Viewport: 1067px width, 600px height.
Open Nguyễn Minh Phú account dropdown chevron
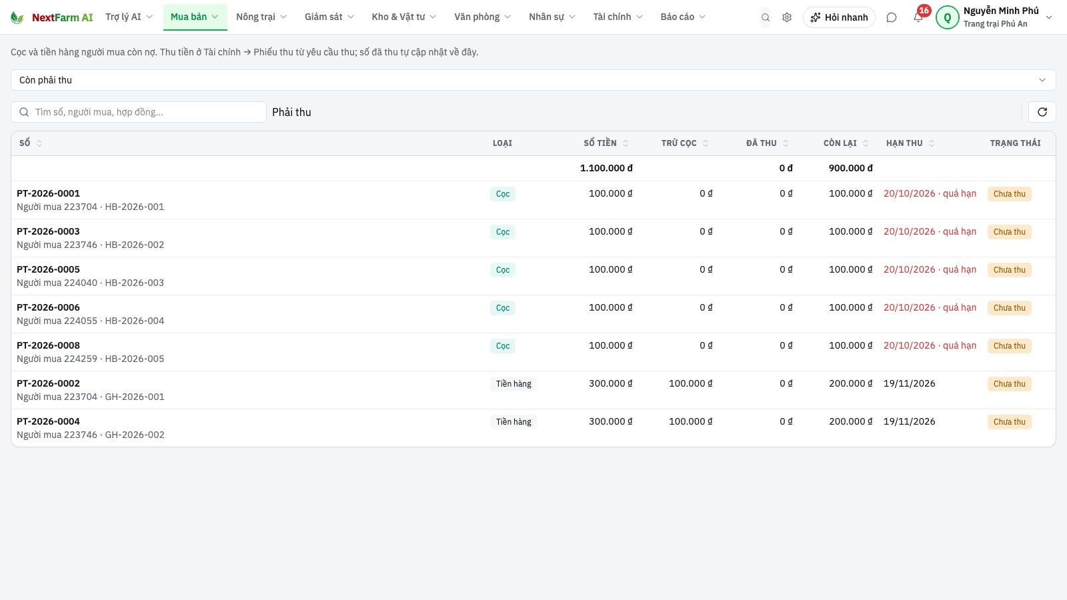point(1049,17)
